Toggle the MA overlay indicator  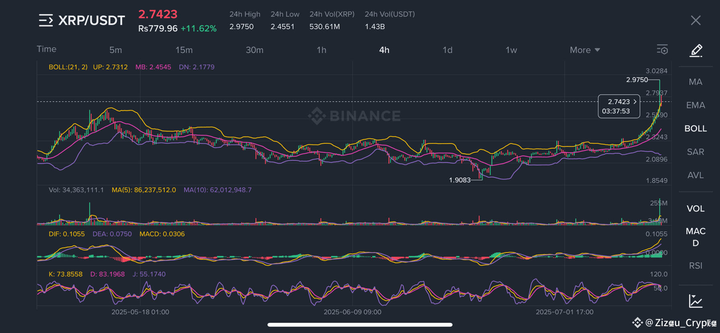[x=695, y=82]
